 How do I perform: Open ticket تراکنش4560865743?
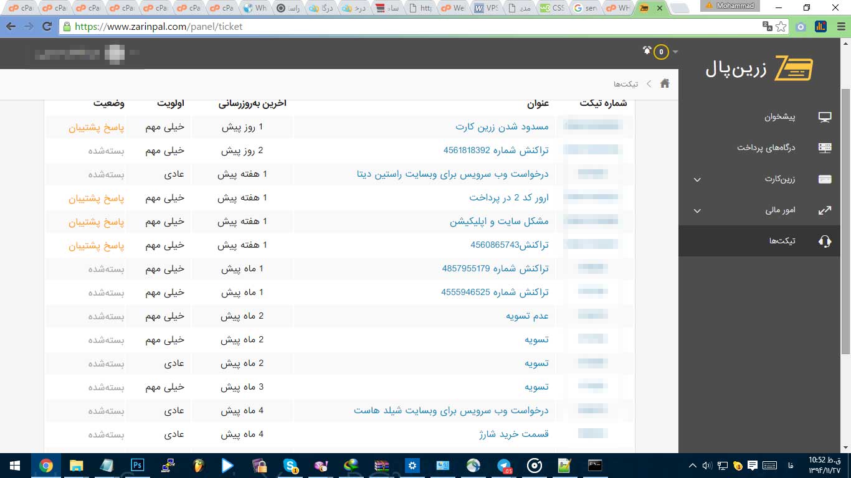pyautogui.click(x=510, y=245)
